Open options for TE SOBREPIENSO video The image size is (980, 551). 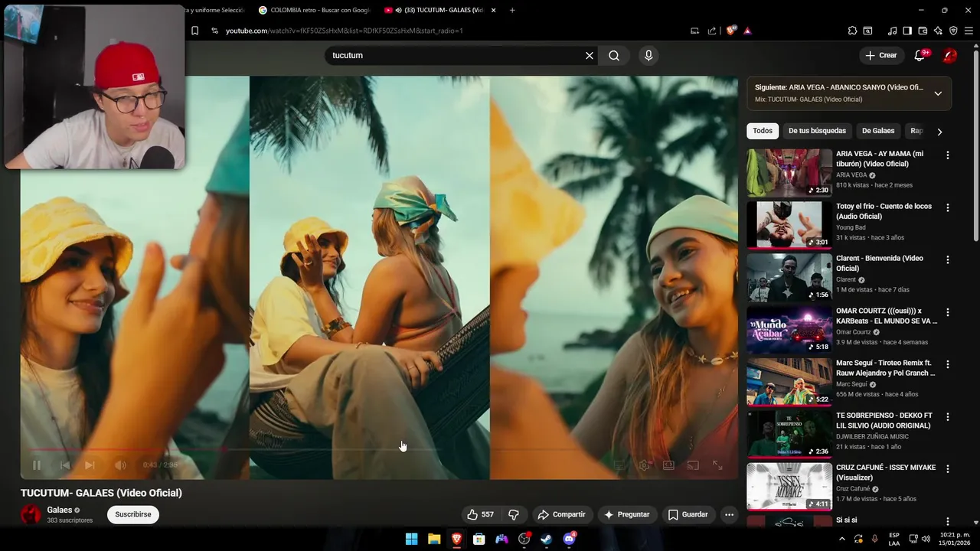(948, 417)
